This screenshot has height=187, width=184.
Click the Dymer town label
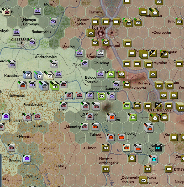coord(94,12)
